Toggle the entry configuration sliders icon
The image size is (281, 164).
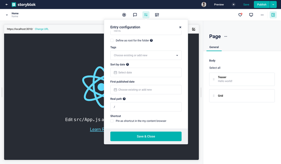point(146,15)
